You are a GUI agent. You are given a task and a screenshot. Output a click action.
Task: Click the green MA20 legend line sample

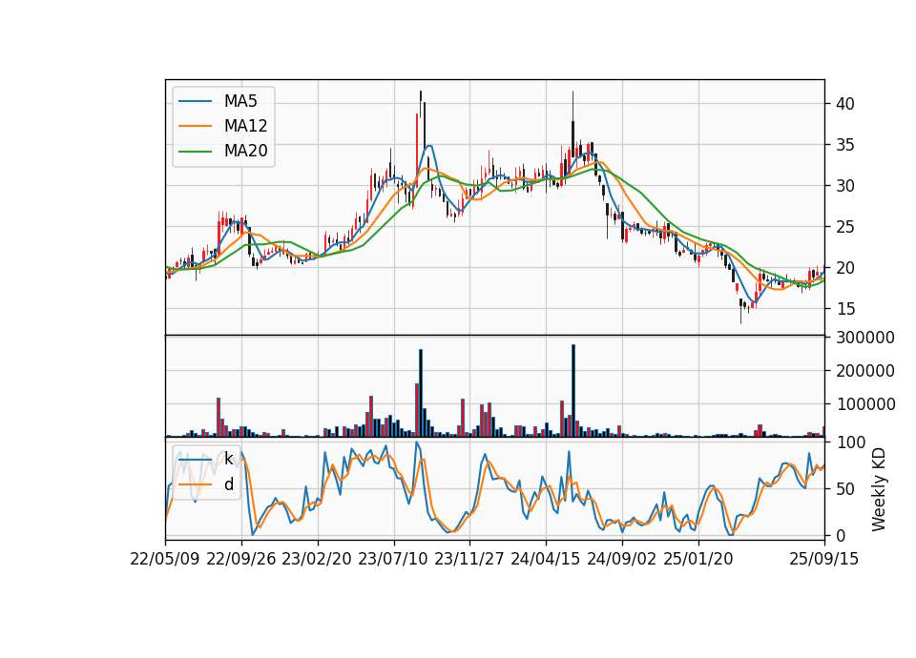pyautogui.click(x=195, y=152)
